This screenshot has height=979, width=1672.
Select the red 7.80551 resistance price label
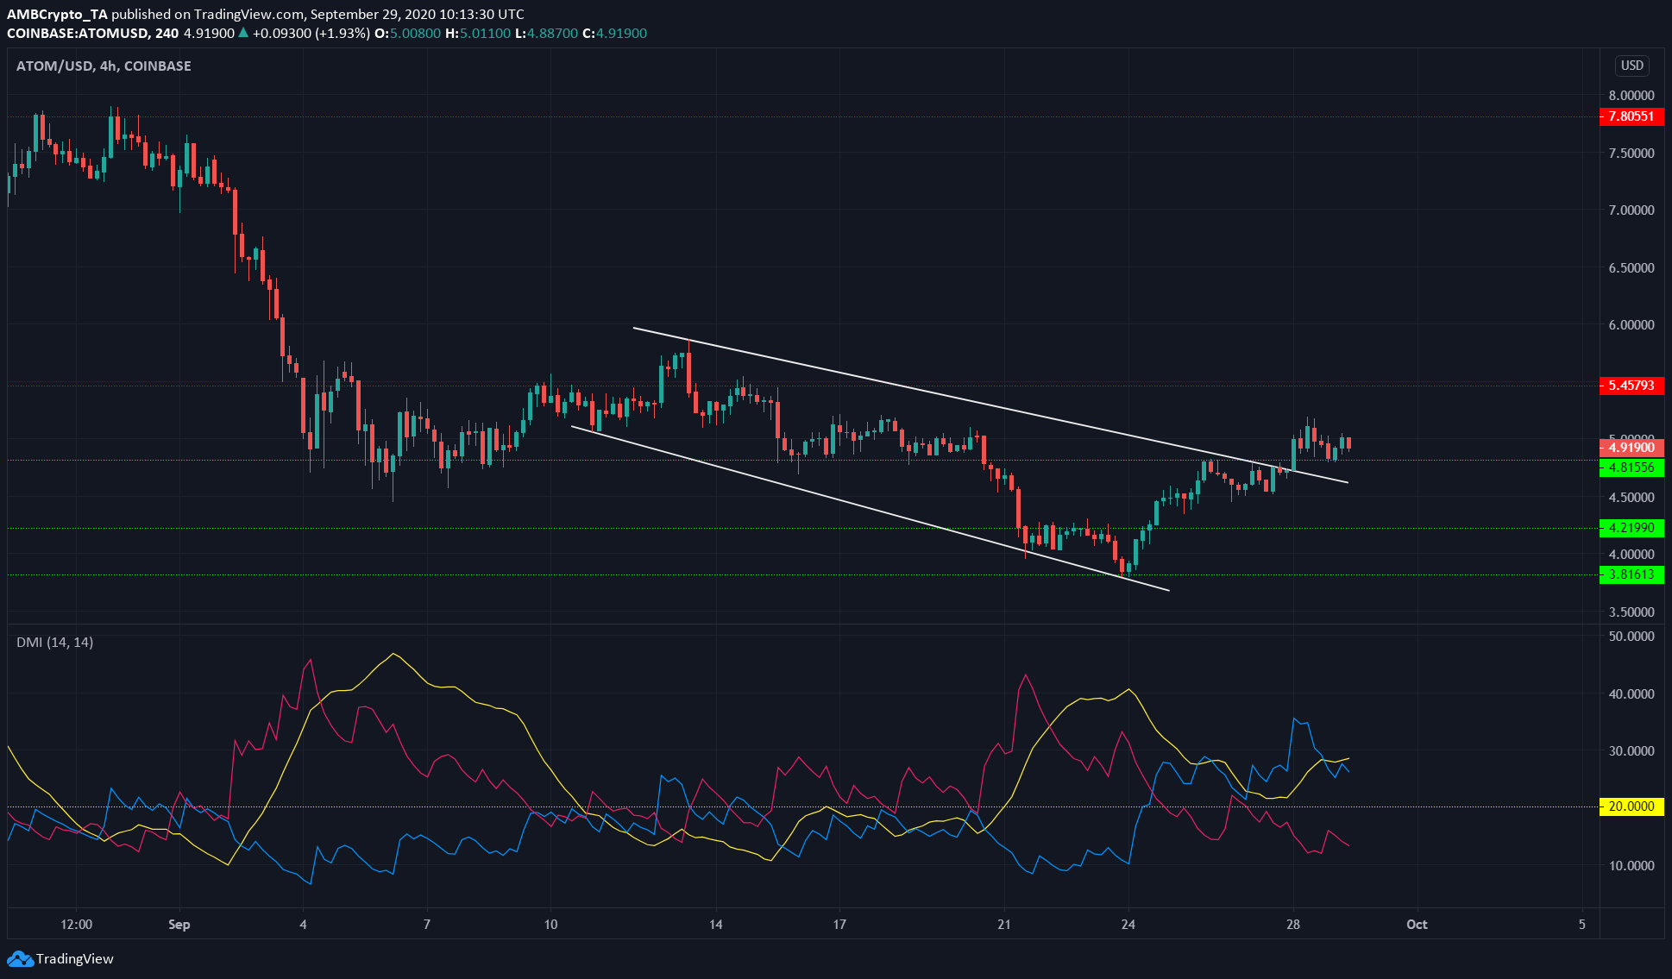point(1631,116)
